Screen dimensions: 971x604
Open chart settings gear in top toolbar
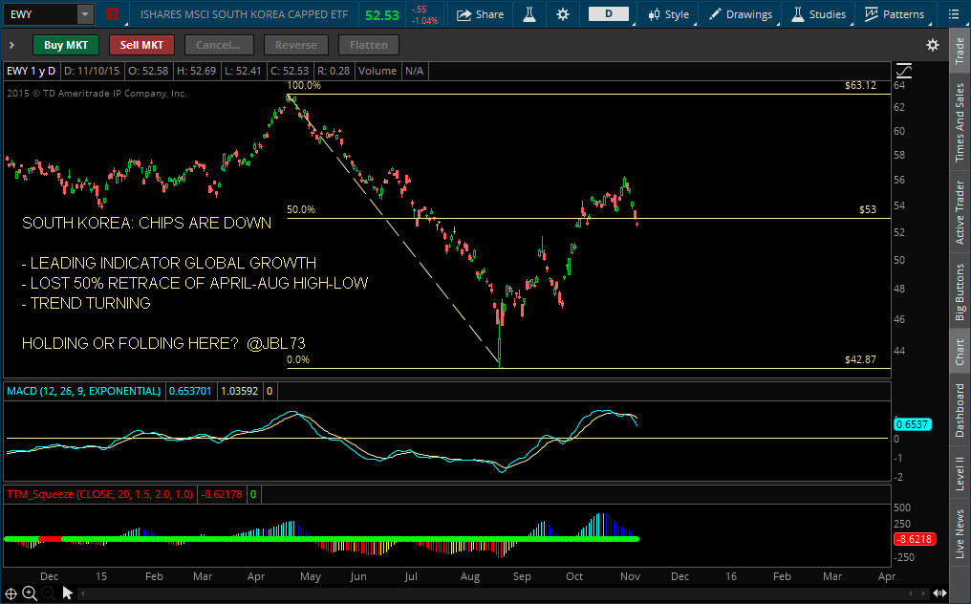[x=562, y=14]
